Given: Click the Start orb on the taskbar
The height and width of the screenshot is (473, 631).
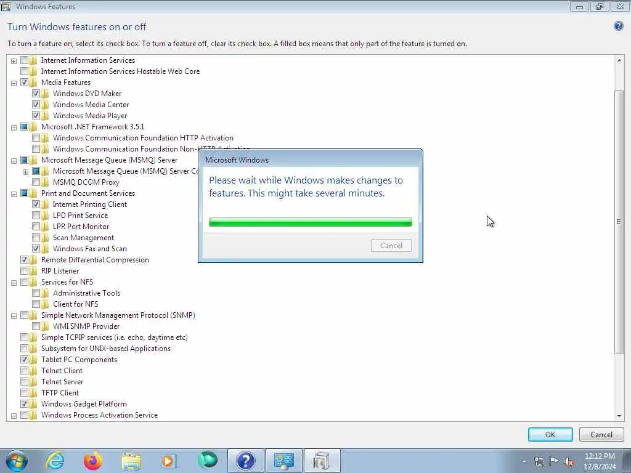Looking at the screenshot, I should tap(17, 461).
